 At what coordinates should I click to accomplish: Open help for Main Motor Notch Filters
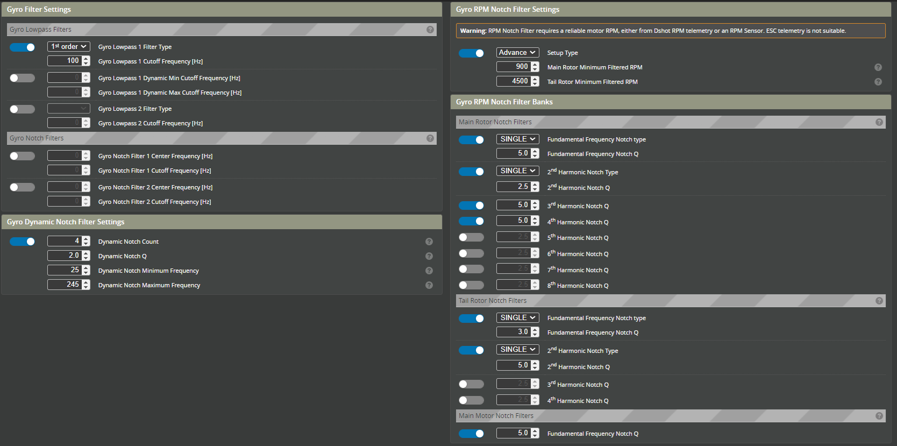coord(879,416)
